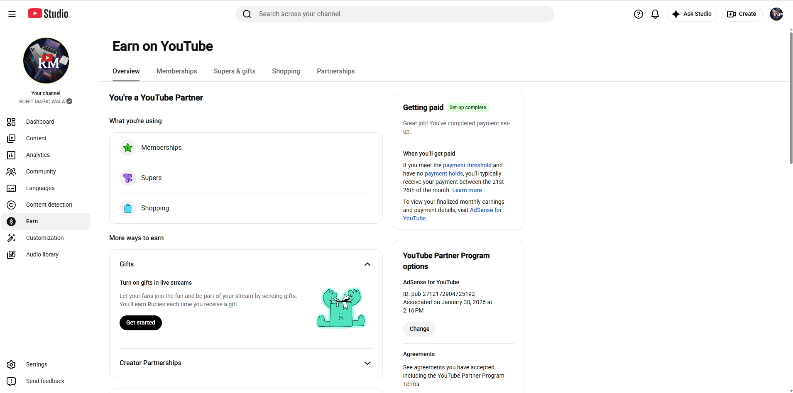Click the Dashboard icon in sidebar
793x393 pixels.
coord(11,122)
